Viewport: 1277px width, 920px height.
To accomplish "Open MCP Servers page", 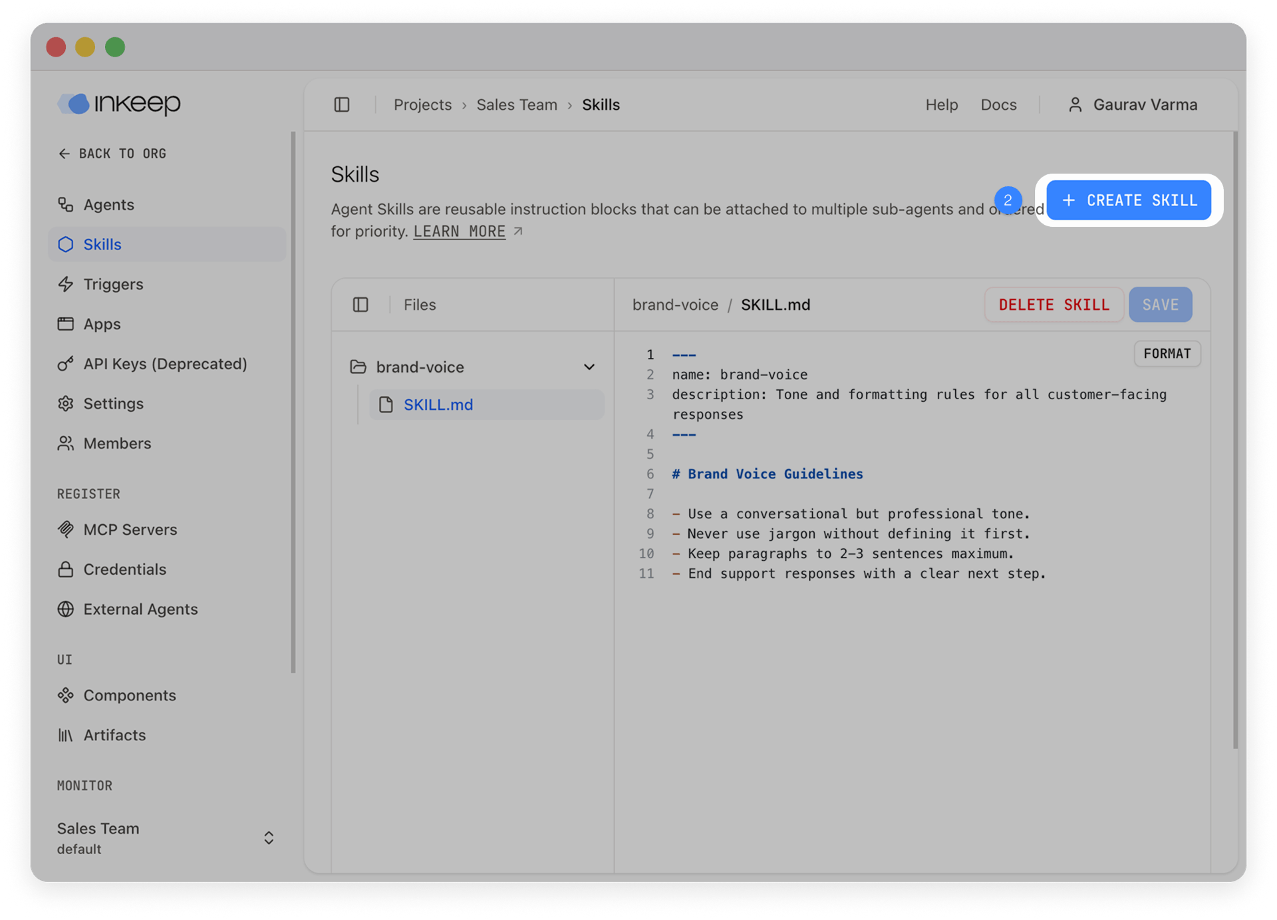I will pyautogui.click(x=130, y=530).
